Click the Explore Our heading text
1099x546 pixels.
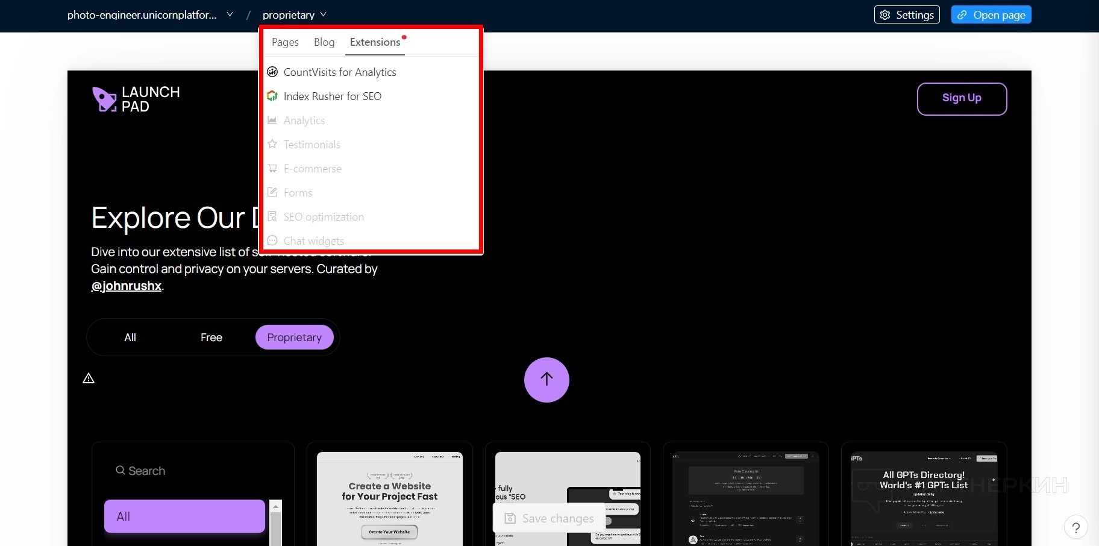tap(175, 218)
